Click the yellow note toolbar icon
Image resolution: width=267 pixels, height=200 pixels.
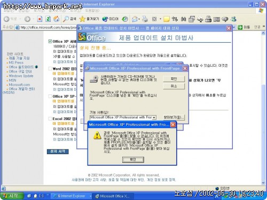[167, 19]
